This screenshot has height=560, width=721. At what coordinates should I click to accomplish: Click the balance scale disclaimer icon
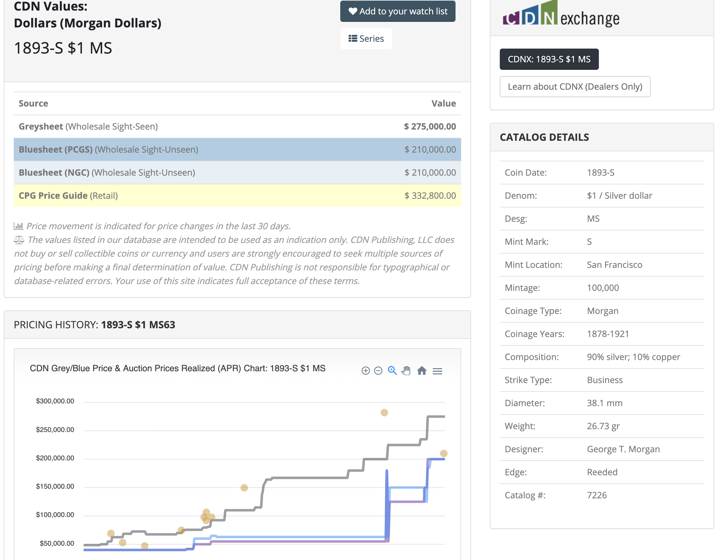[x=19, y=240]
